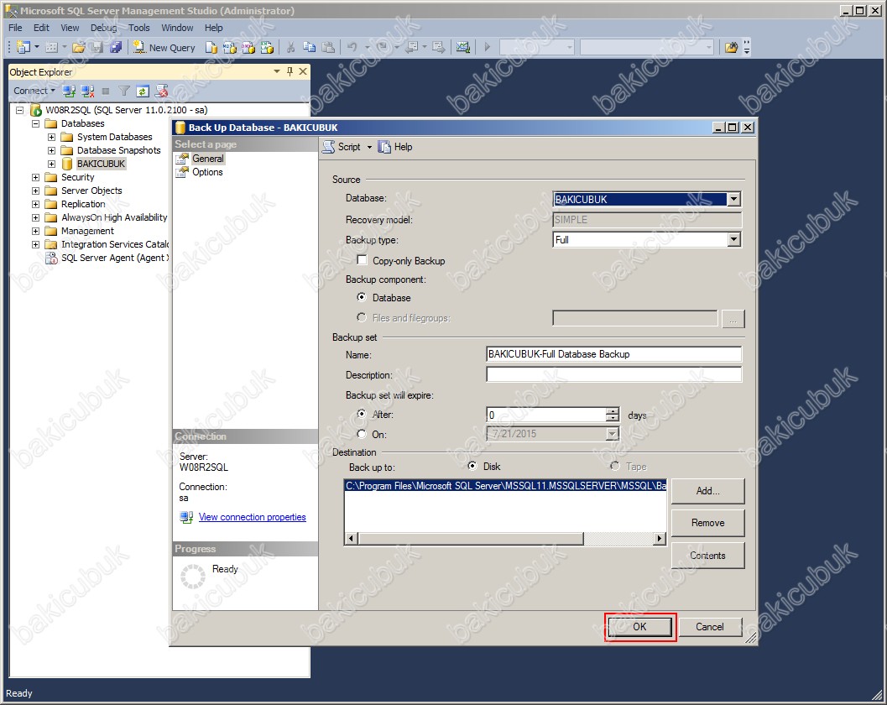The width and height of the screenshot is (887, 705).
Task: Select the Management folder in tree
Action: click(x=87, y=231)
